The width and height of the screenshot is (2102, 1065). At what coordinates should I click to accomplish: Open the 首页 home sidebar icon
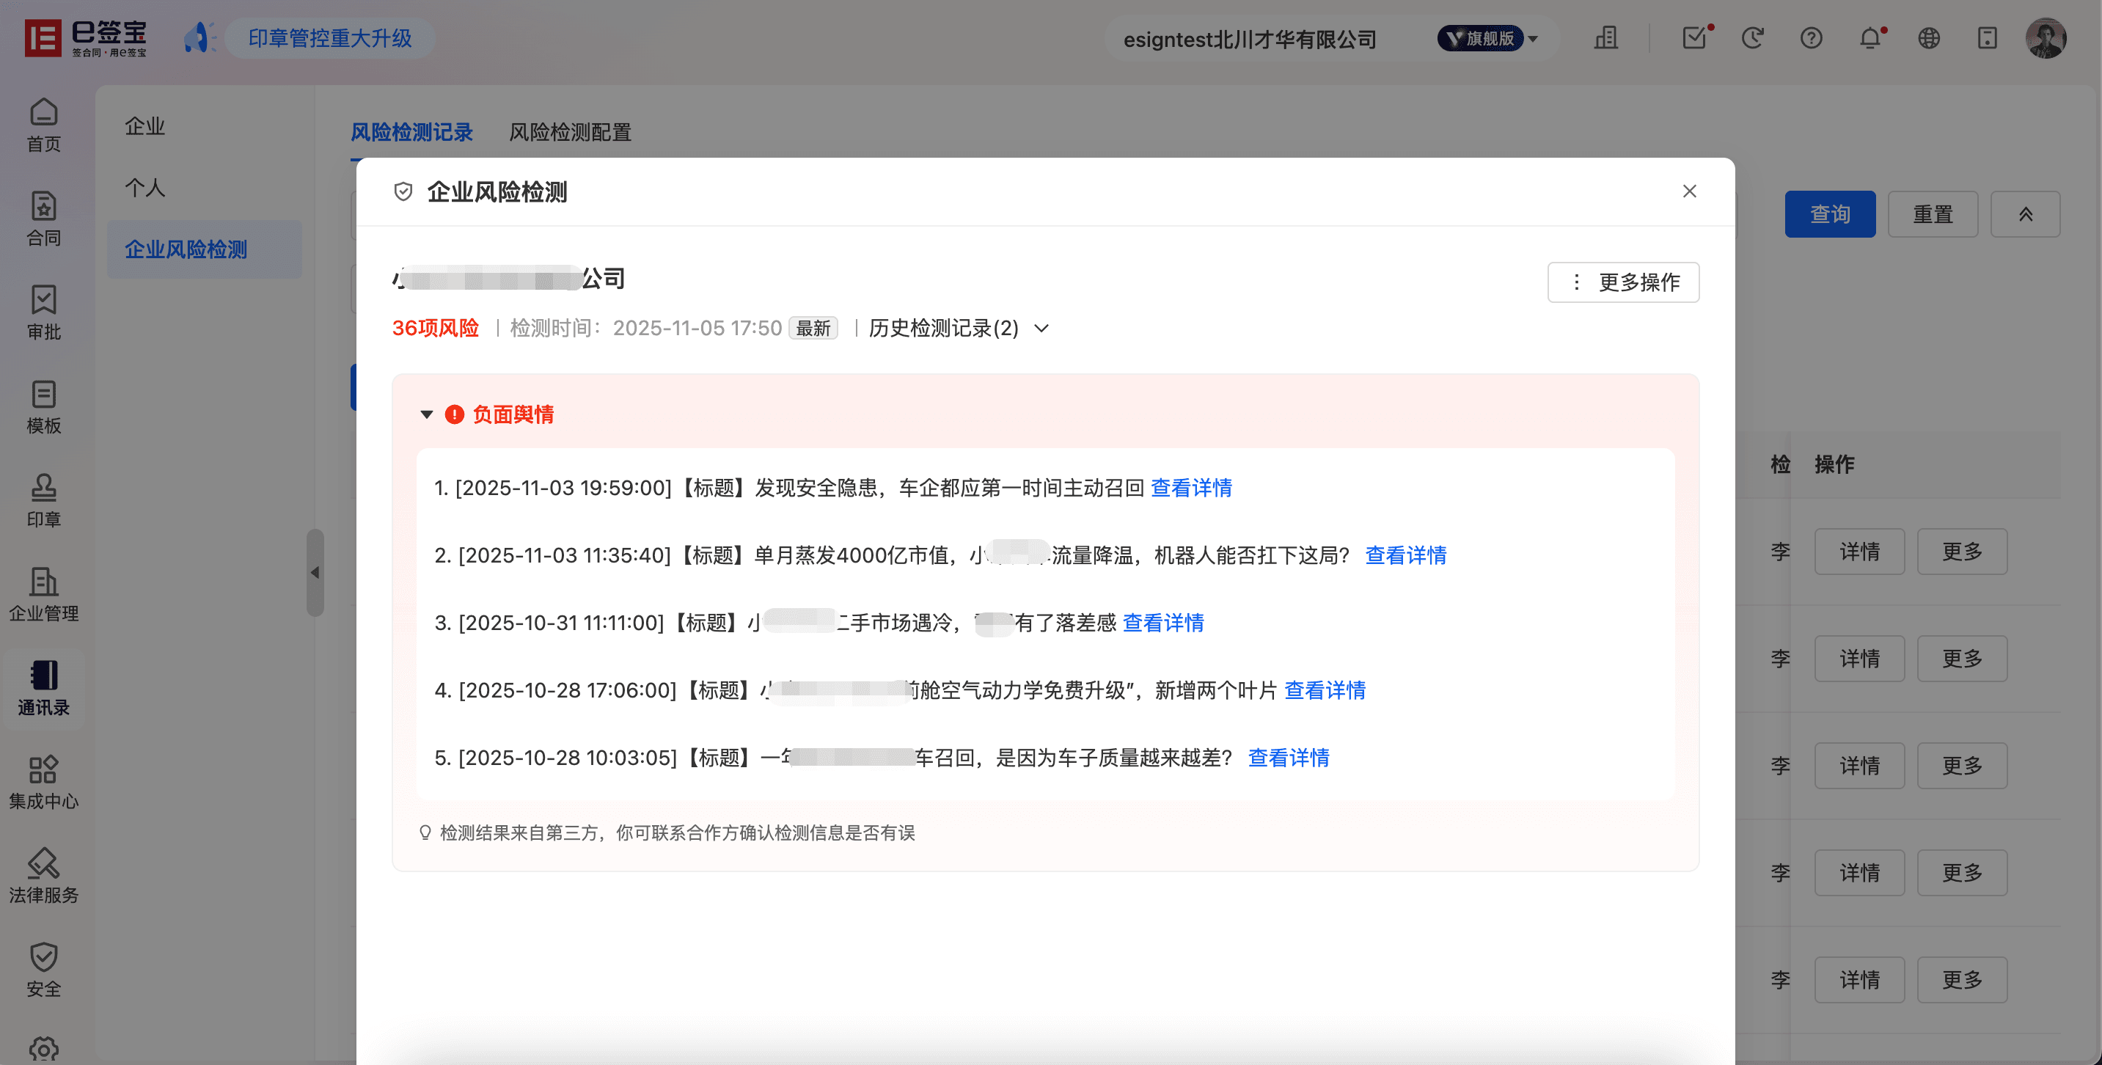pyautogui.click(x=43, y=124)
